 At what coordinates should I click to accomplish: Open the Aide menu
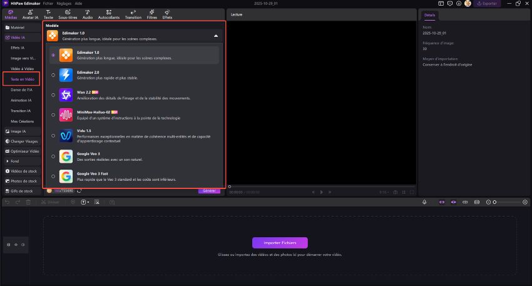pos(78,3)
